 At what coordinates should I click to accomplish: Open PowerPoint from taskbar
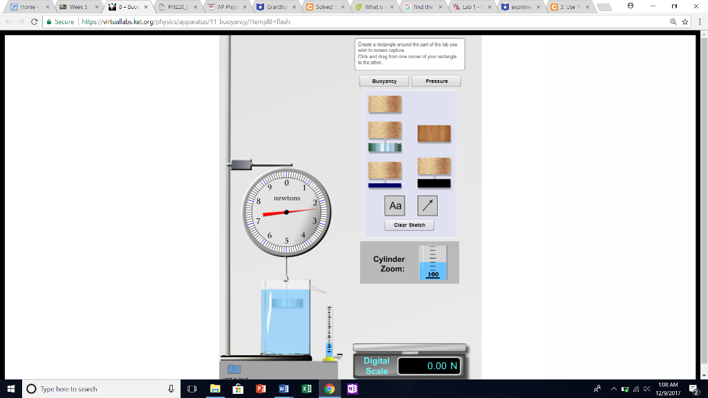click(261, 388)
